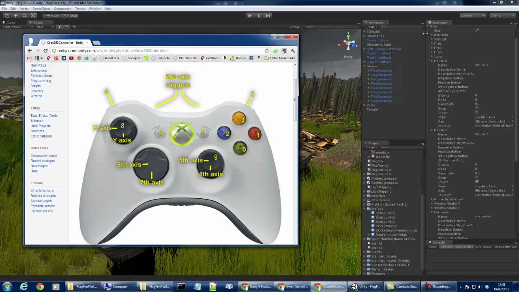The image size is (519, 292).
Task: Click the Play button in Unity
Action: click(x=250, y=15)
